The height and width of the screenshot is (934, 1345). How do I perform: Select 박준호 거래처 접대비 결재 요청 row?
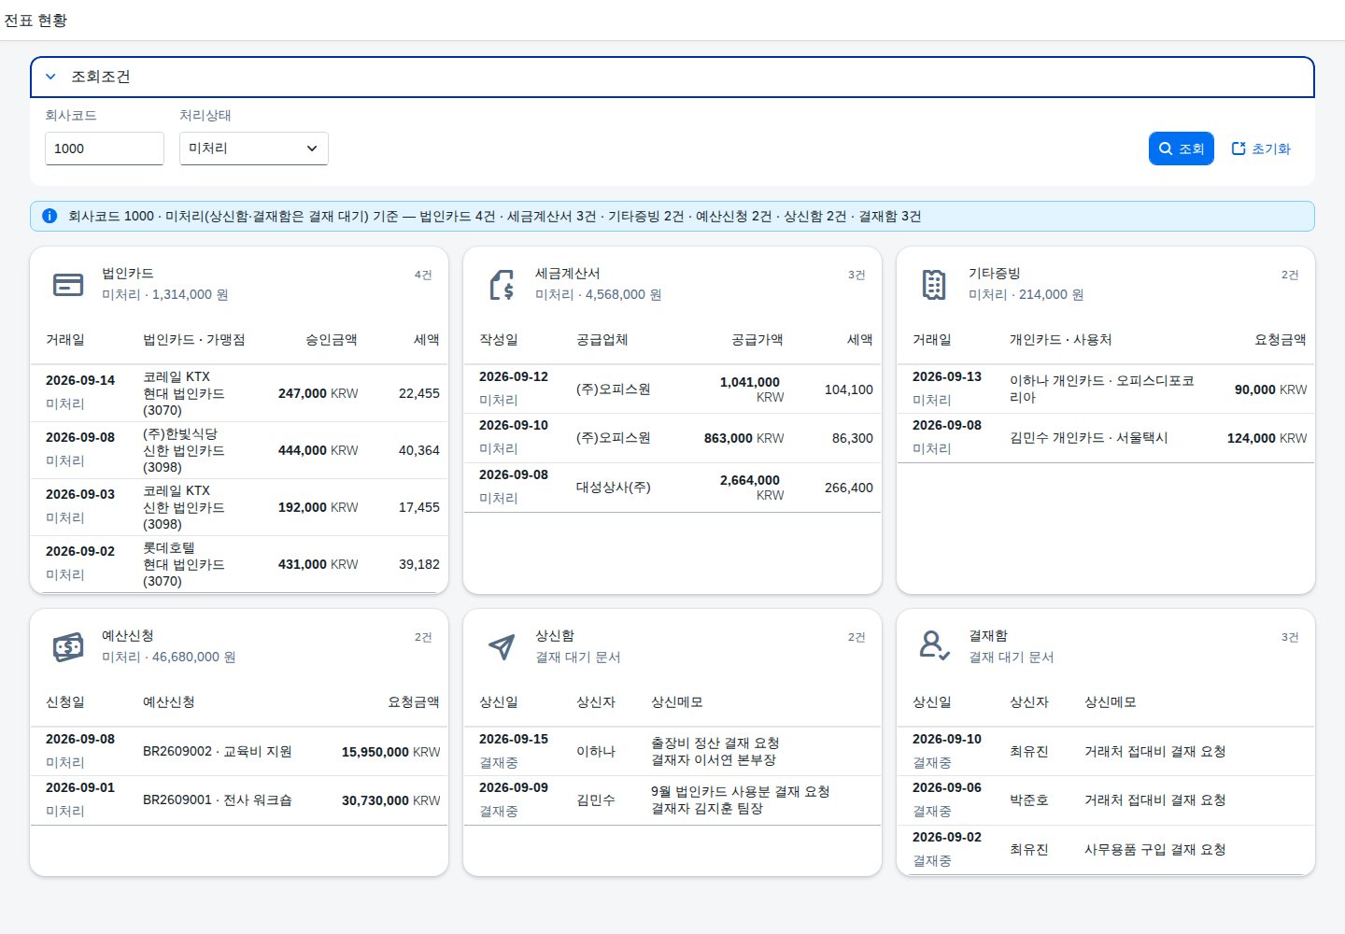[x=1106, y=800]
